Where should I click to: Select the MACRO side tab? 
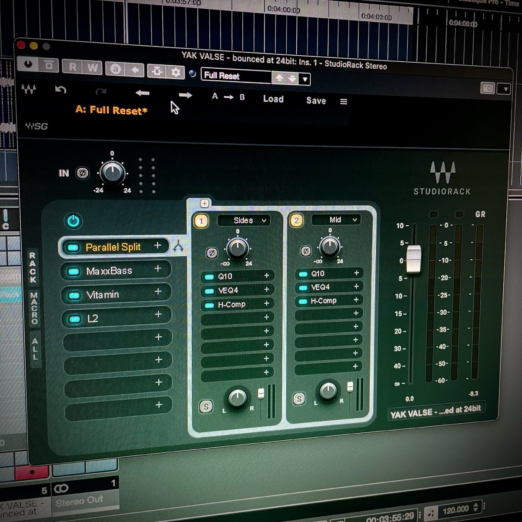(34, 308)
